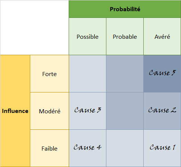Click the Modéré row label
The height and width of the screenshot is (167, 181).
(49, 111)
